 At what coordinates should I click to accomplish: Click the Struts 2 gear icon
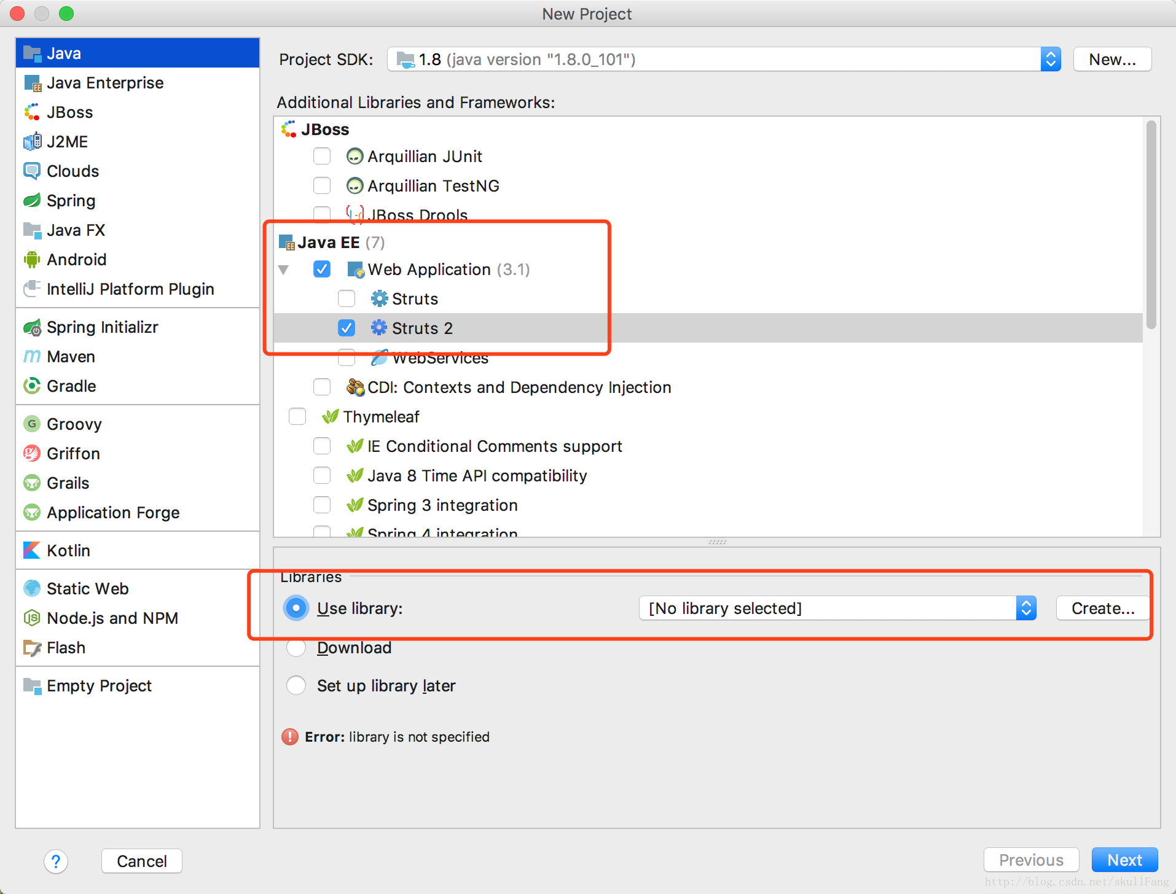point(379,328)
